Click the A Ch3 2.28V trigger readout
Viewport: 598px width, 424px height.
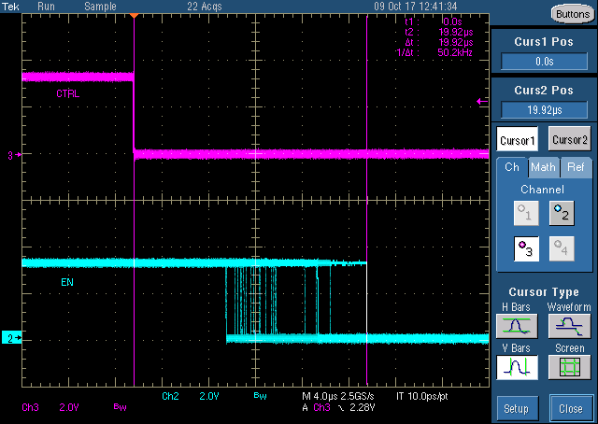338,407
